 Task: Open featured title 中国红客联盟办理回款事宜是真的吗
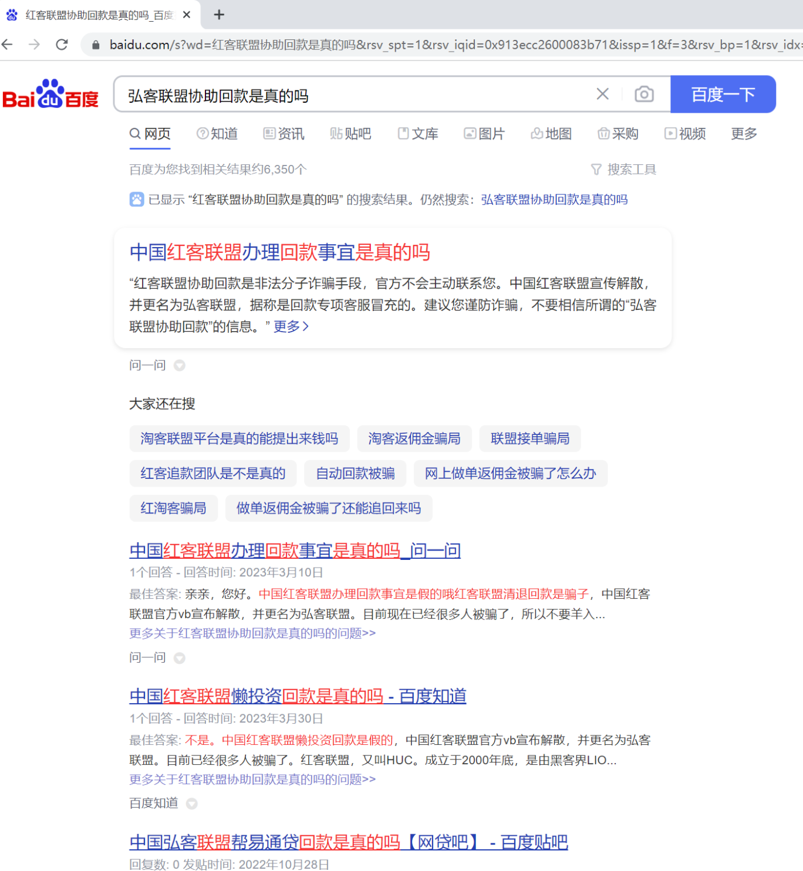[x=280, y=252]
